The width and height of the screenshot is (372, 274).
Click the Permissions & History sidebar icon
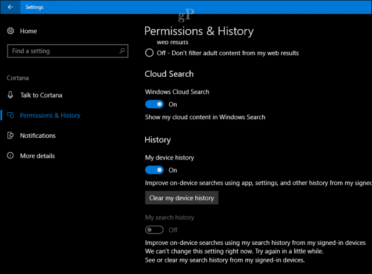pyautogui.click(x=10, y=115)
